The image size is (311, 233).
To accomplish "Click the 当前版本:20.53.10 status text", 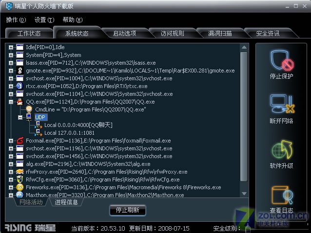I will (x=98, y=228).
